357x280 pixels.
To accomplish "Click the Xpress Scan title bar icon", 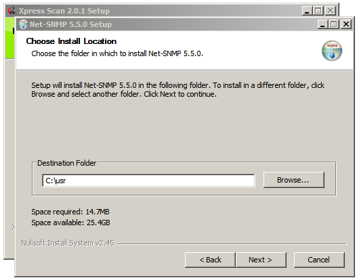I will [12, 10].
